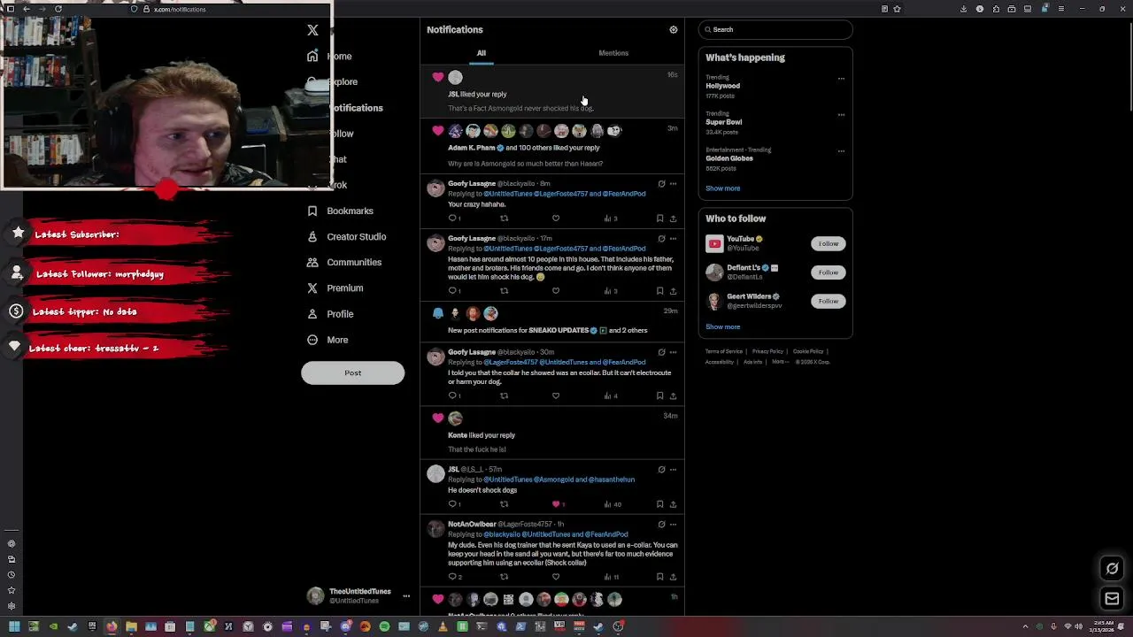Screen dimensions: 1133x637
Task: Open Cookie Policy footer link
Action: pos(808,352)
